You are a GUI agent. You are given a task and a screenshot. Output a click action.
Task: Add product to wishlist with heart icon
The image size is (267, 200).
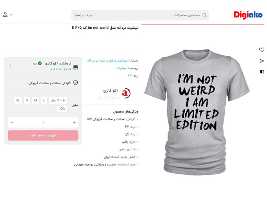262,50
